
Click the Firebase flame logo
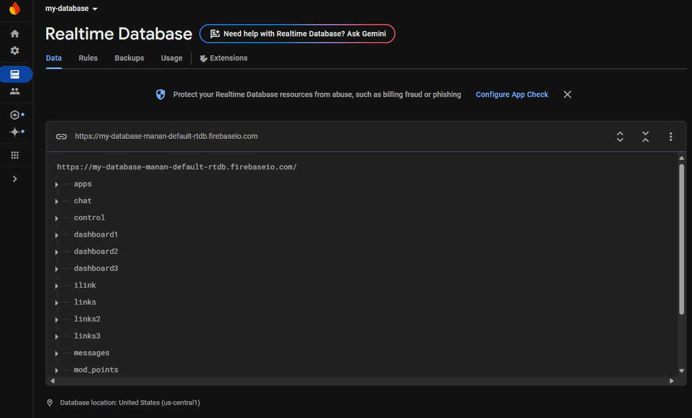pos(15,8)
